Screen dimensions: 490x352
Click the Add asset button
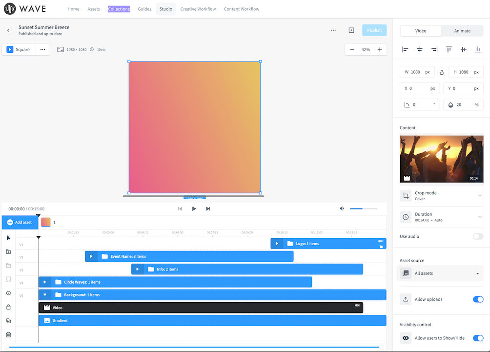click(x=20, y=222)
